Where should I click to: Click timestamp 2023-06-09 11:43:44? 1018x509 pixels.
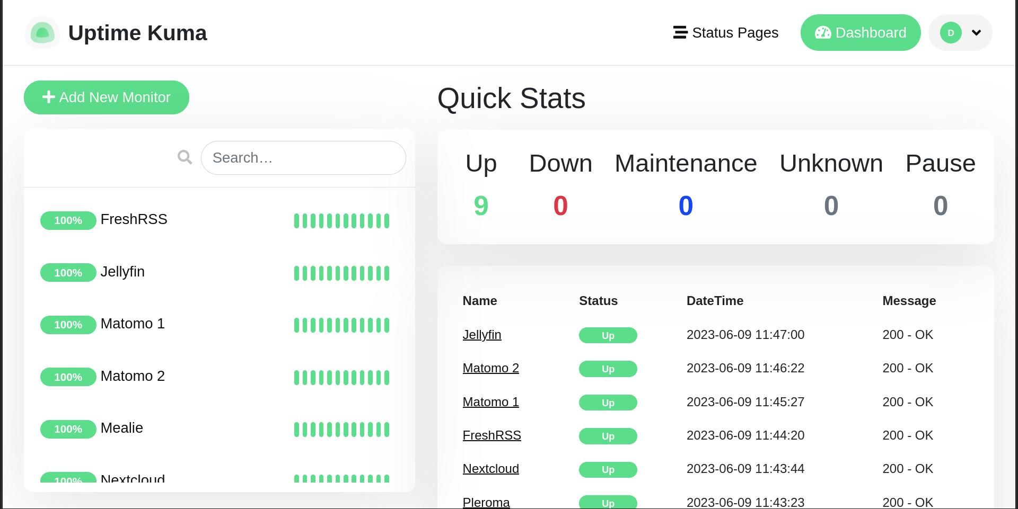click(745, 469)
